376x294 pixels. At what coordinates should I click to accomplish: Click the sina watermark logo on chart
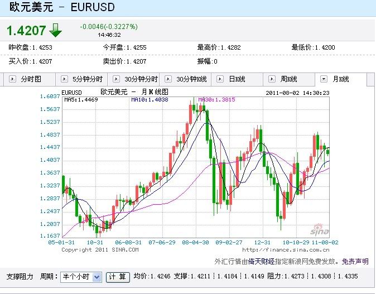[320, 230]
